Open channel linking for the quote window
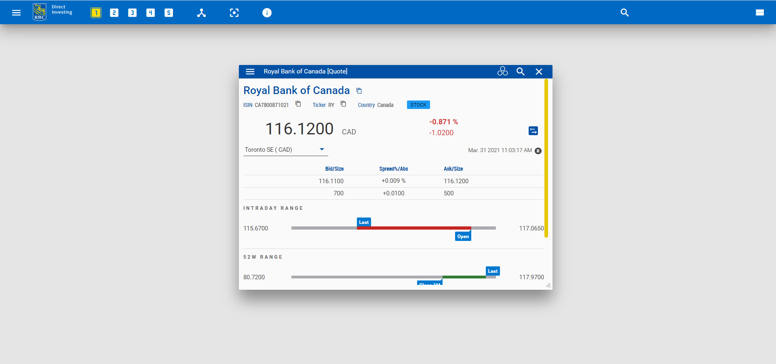 (x=502, y=71)
